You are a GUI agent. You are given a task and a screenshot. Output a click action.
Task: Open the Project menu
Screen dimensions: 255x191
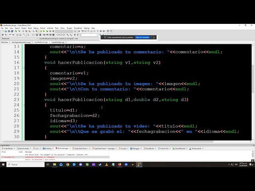(x=24, y=28)
